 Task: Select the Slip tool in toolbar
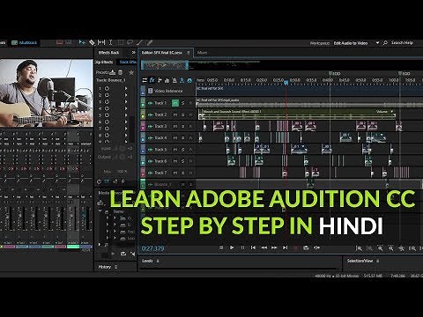(x=101, y=42)
